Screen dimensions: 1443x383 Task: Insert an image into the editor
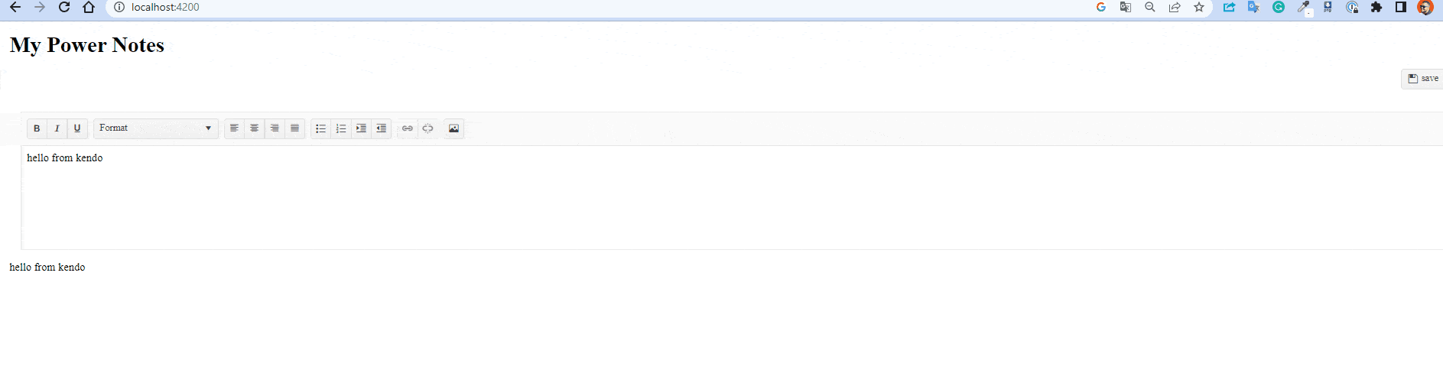tap(454, 128)
